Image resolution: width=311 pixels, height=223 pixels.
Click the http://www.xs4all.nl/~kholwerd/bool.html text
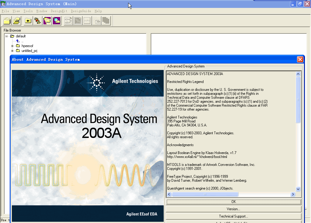tap(197, 157)
